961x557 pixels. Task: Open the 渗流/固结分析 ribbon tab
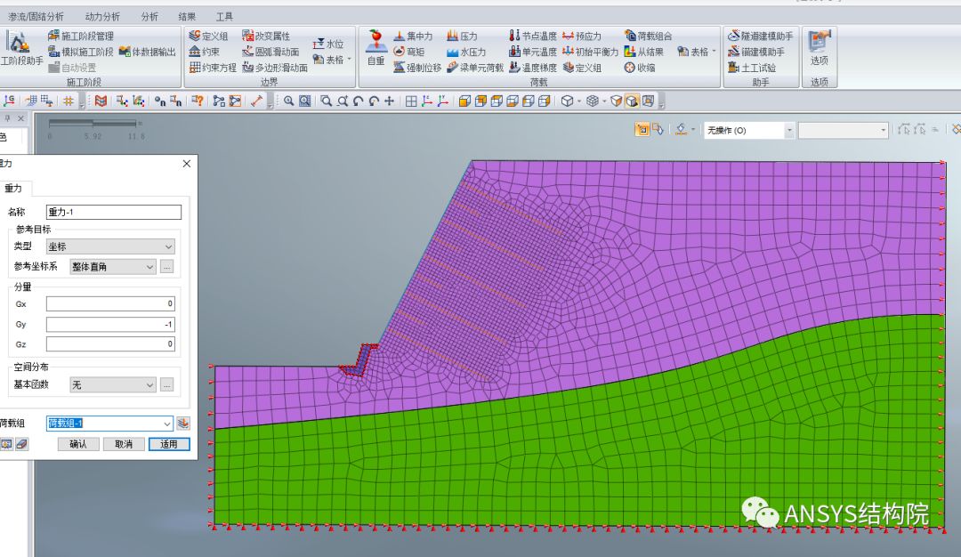[35, 17]
